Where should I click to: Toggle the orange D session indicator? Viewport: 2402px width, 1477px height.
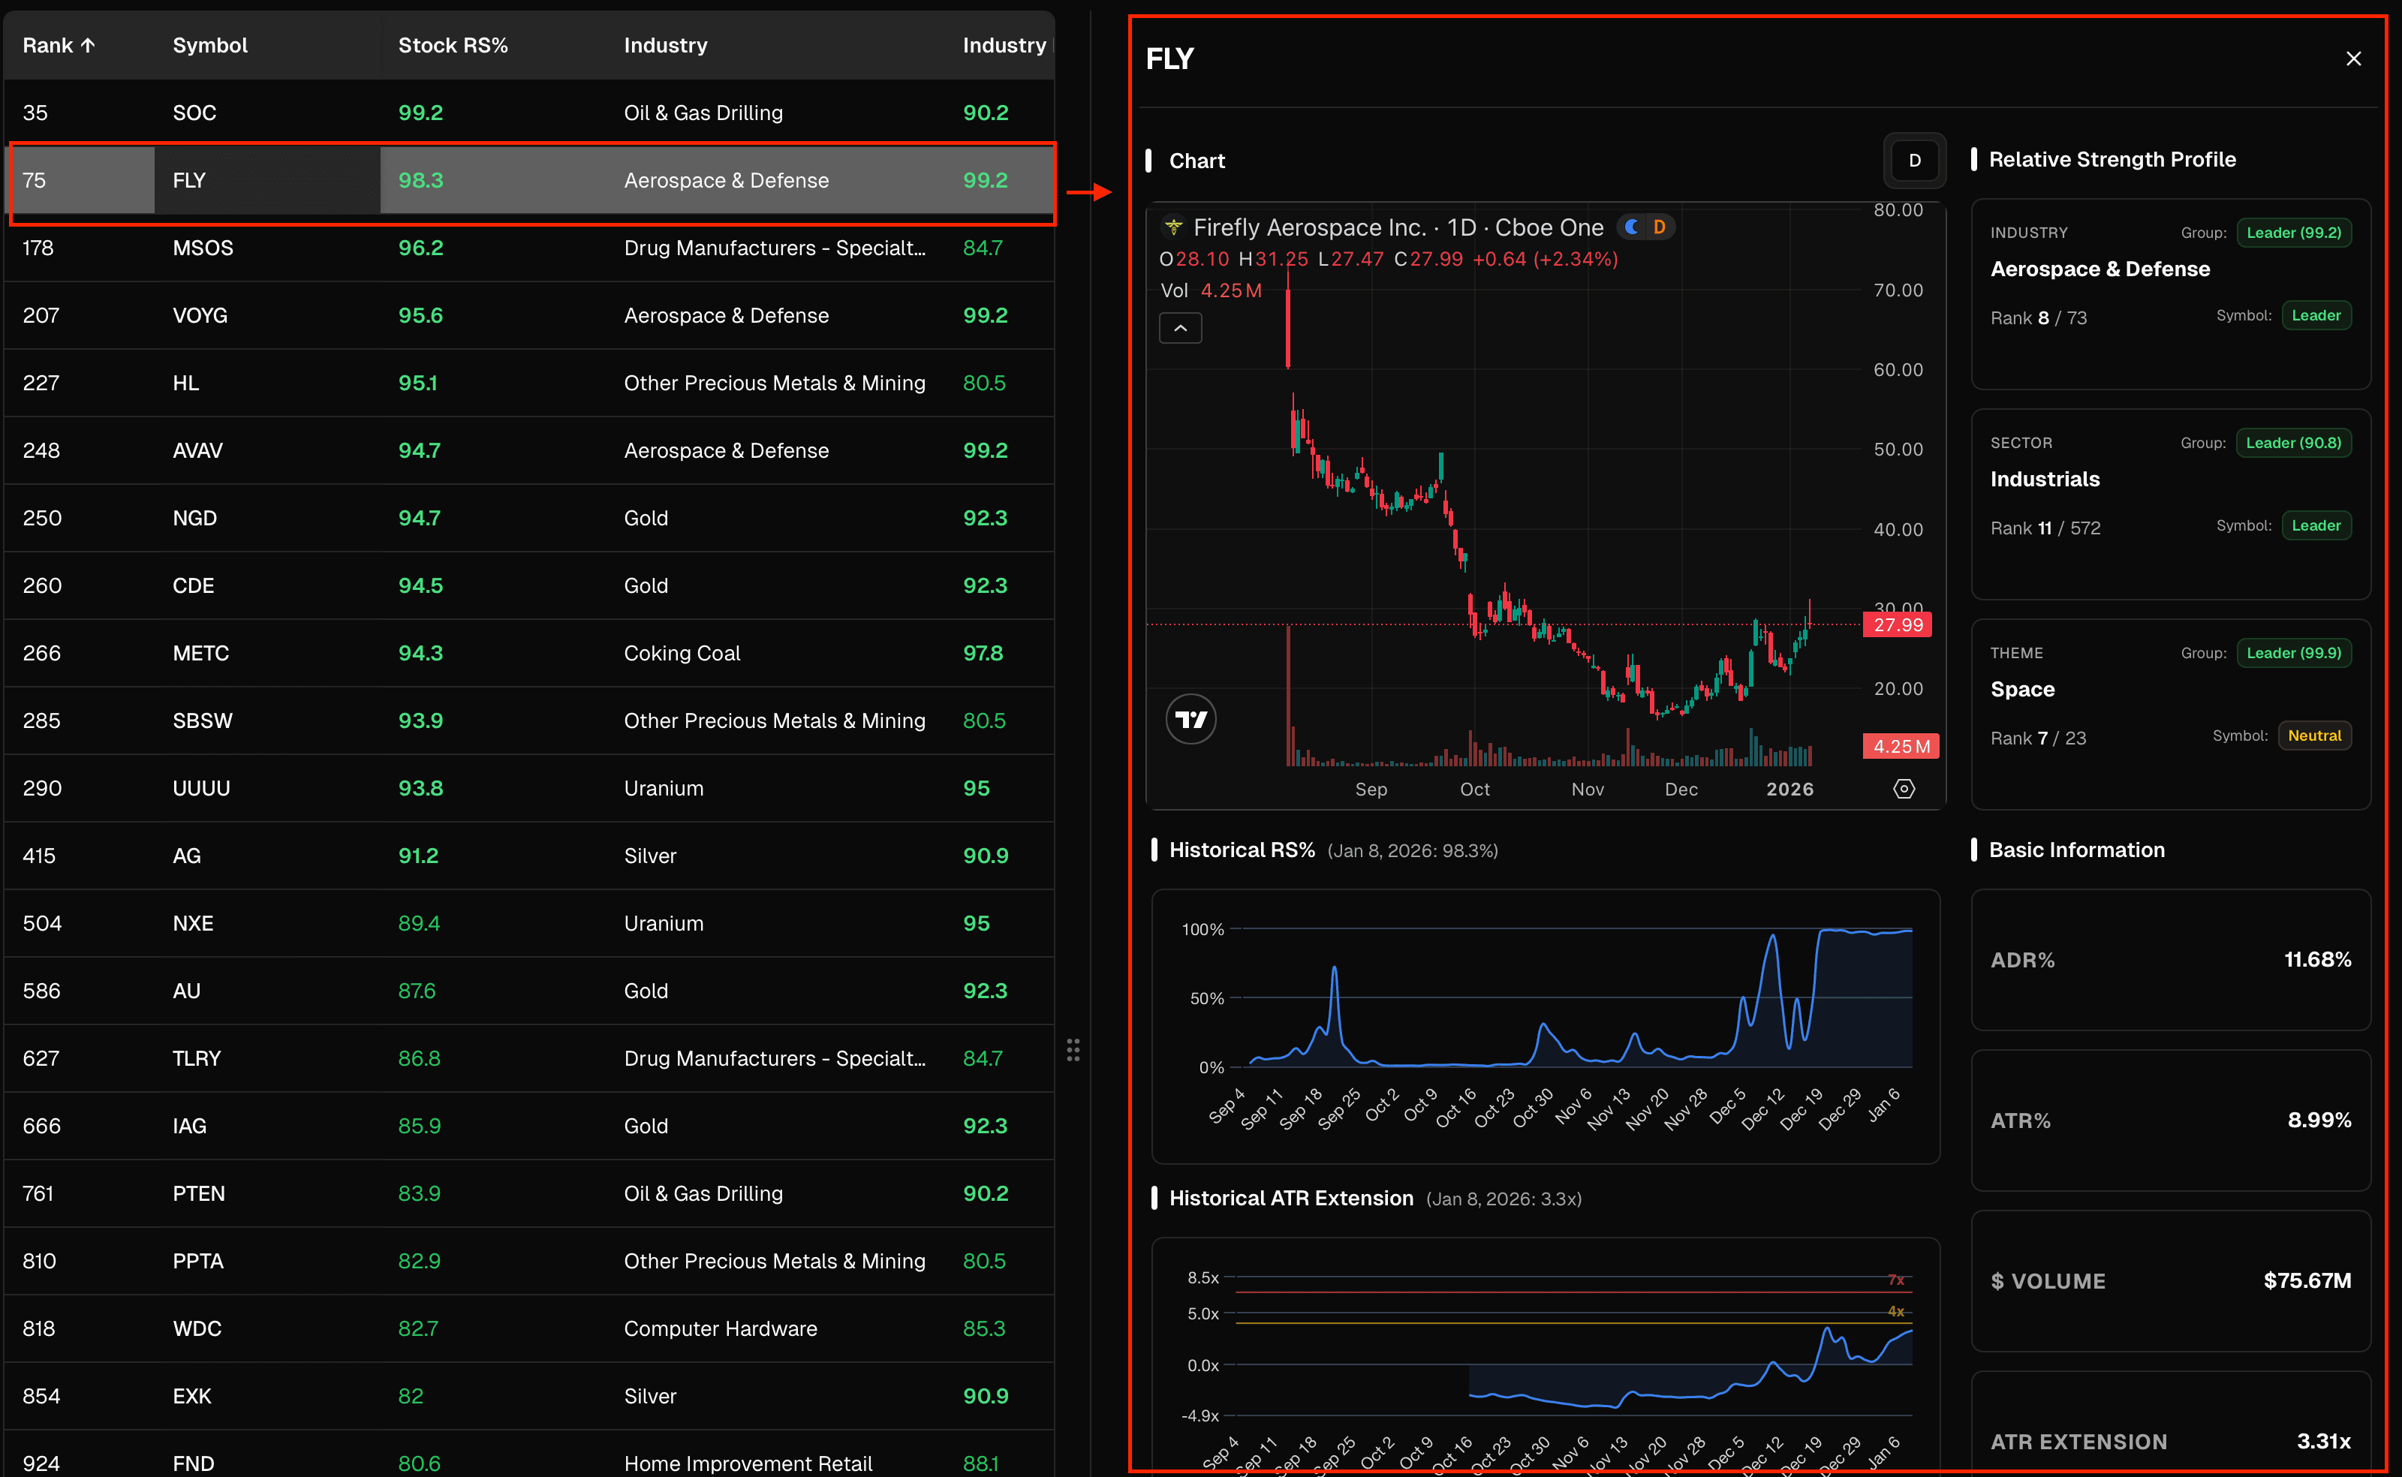coord(1660,226)
